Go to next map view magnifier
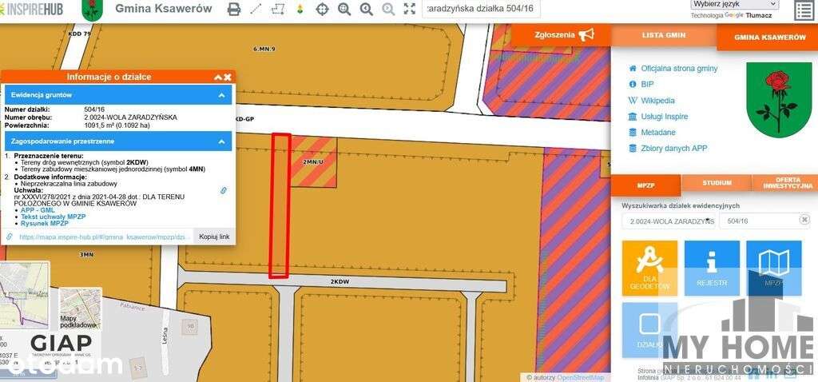 coord(388,9)
